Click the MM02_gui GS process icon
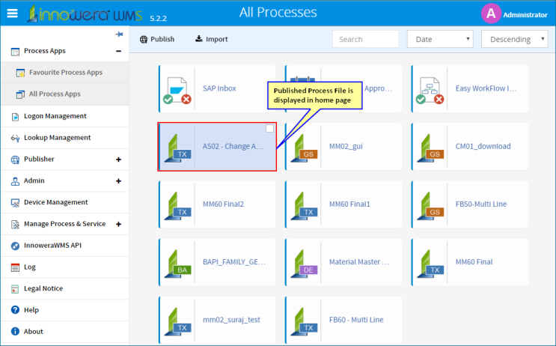 [x=305, y=148]
